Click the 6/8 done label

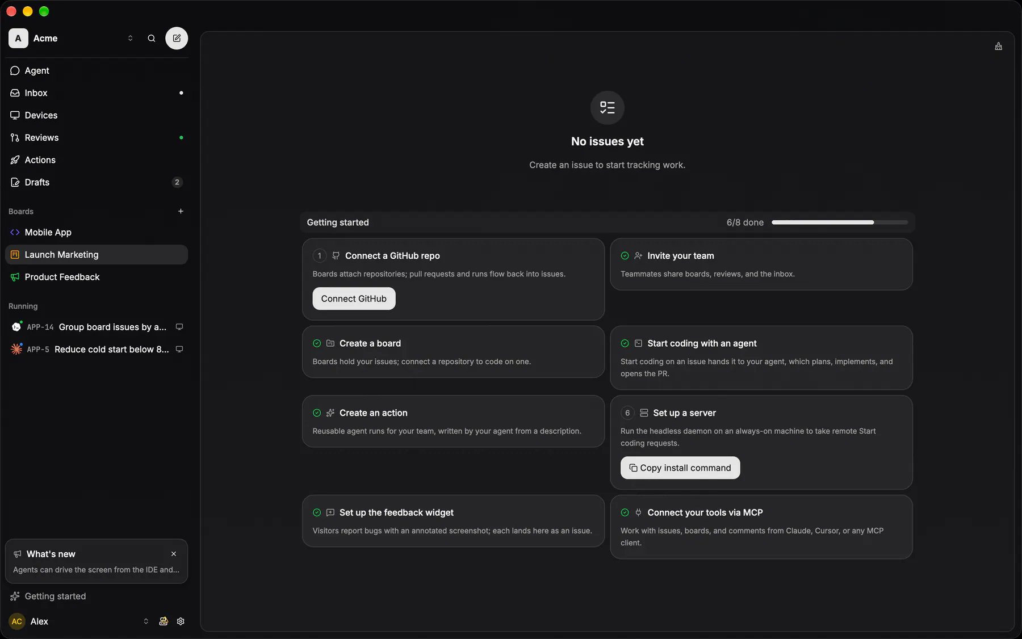pos(745,222)
